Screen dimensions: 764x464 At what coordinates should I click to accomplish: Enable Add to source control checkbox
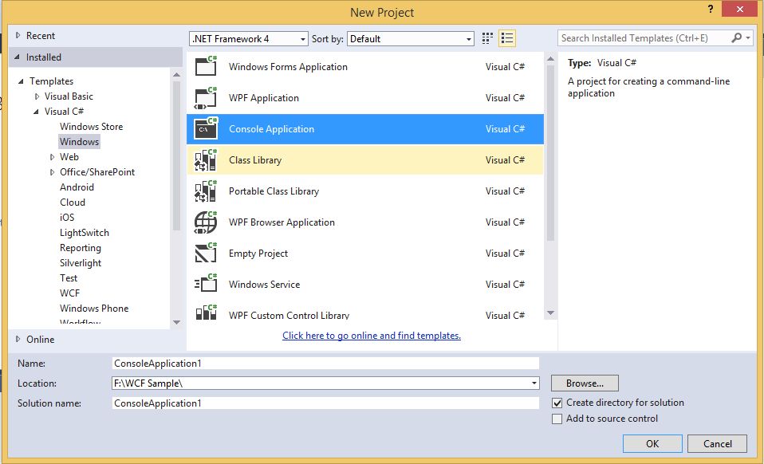pos(557,419)
